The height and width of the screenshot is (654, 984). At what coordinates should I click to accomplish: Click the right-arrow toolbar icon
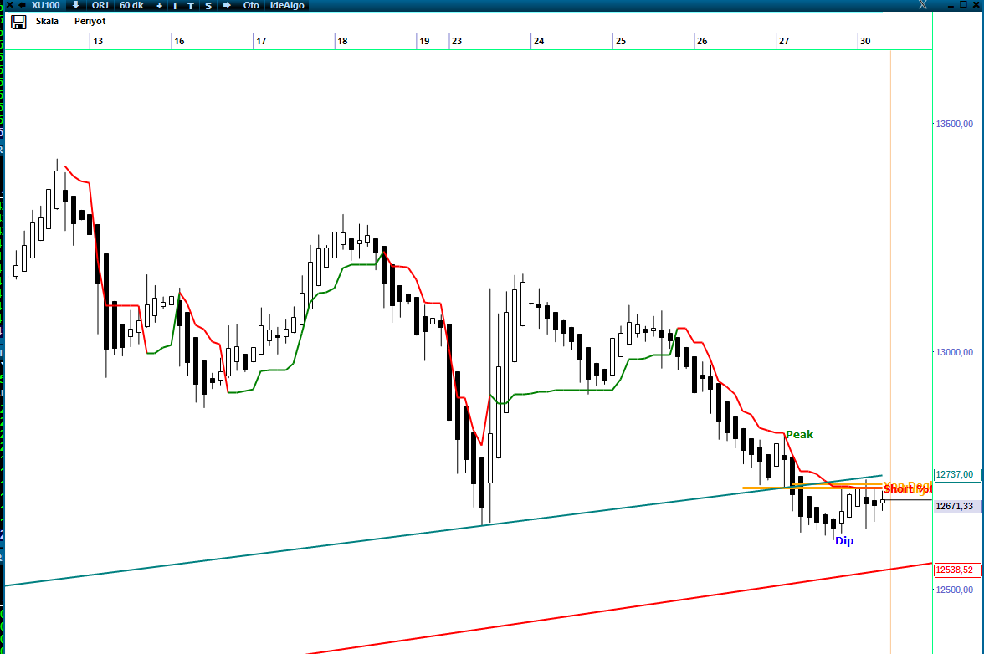(x=228, y=5)
